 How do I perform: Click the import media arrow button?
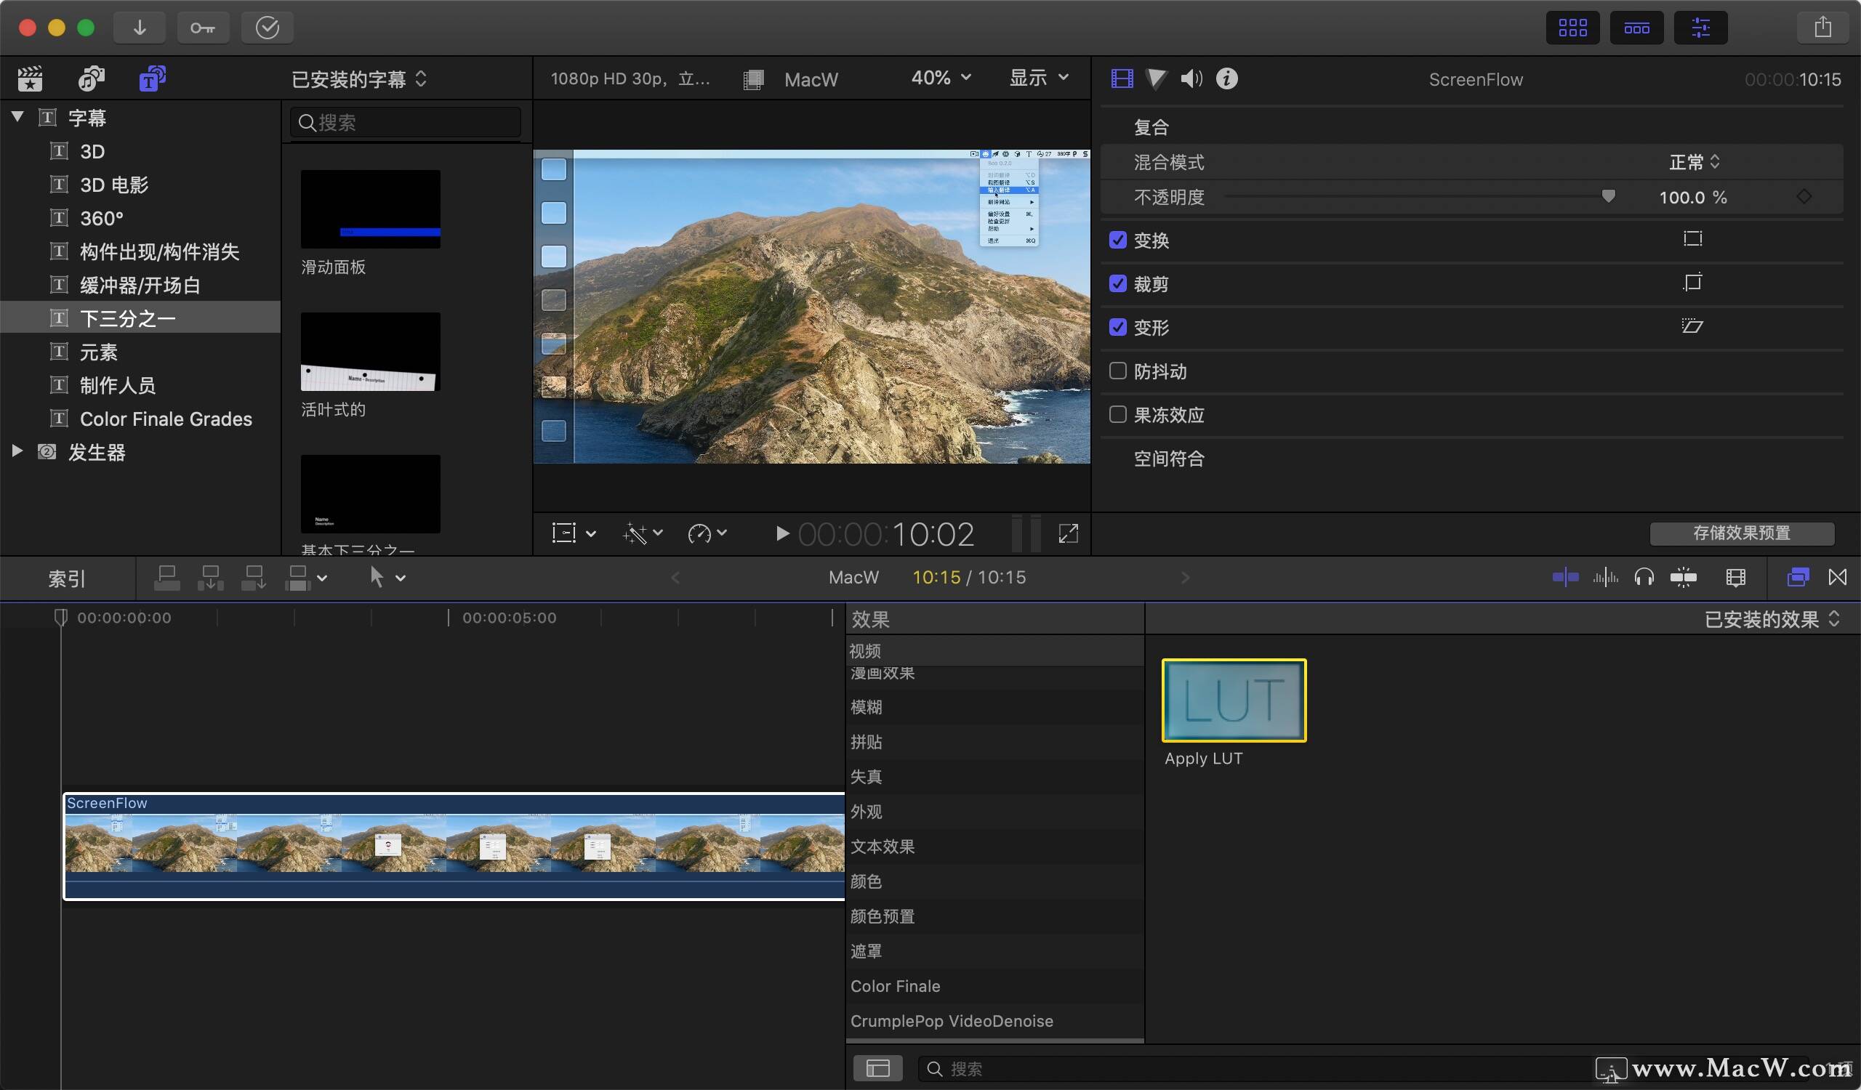coord(140,28)
